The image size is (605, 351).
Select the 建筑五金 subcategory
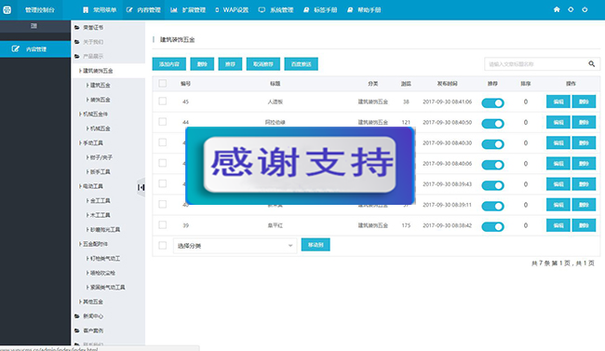coord(99,85)
